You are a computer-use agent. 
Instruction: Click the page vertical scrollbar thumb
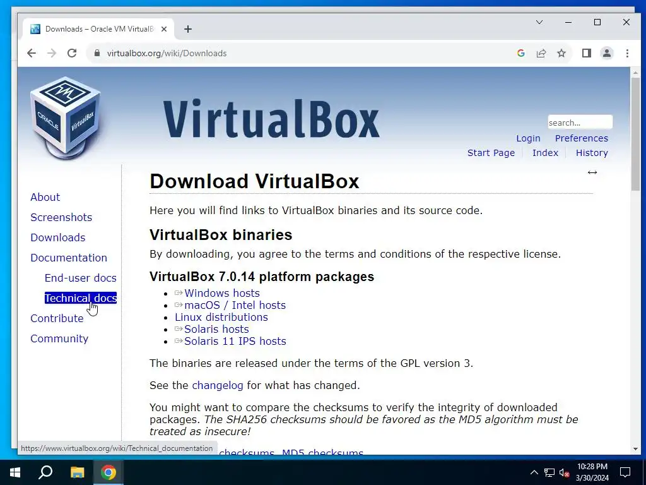pos(635,134)
